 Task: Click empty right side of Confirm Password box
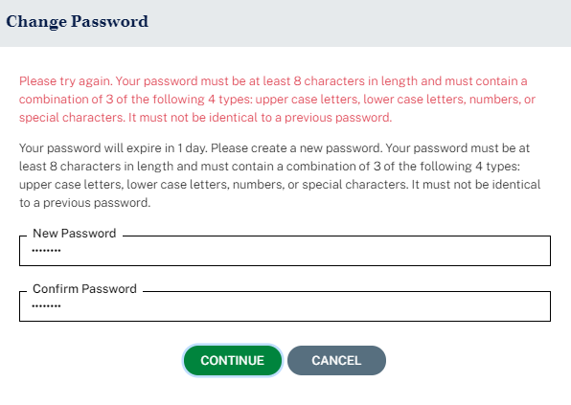click(437, 306)
